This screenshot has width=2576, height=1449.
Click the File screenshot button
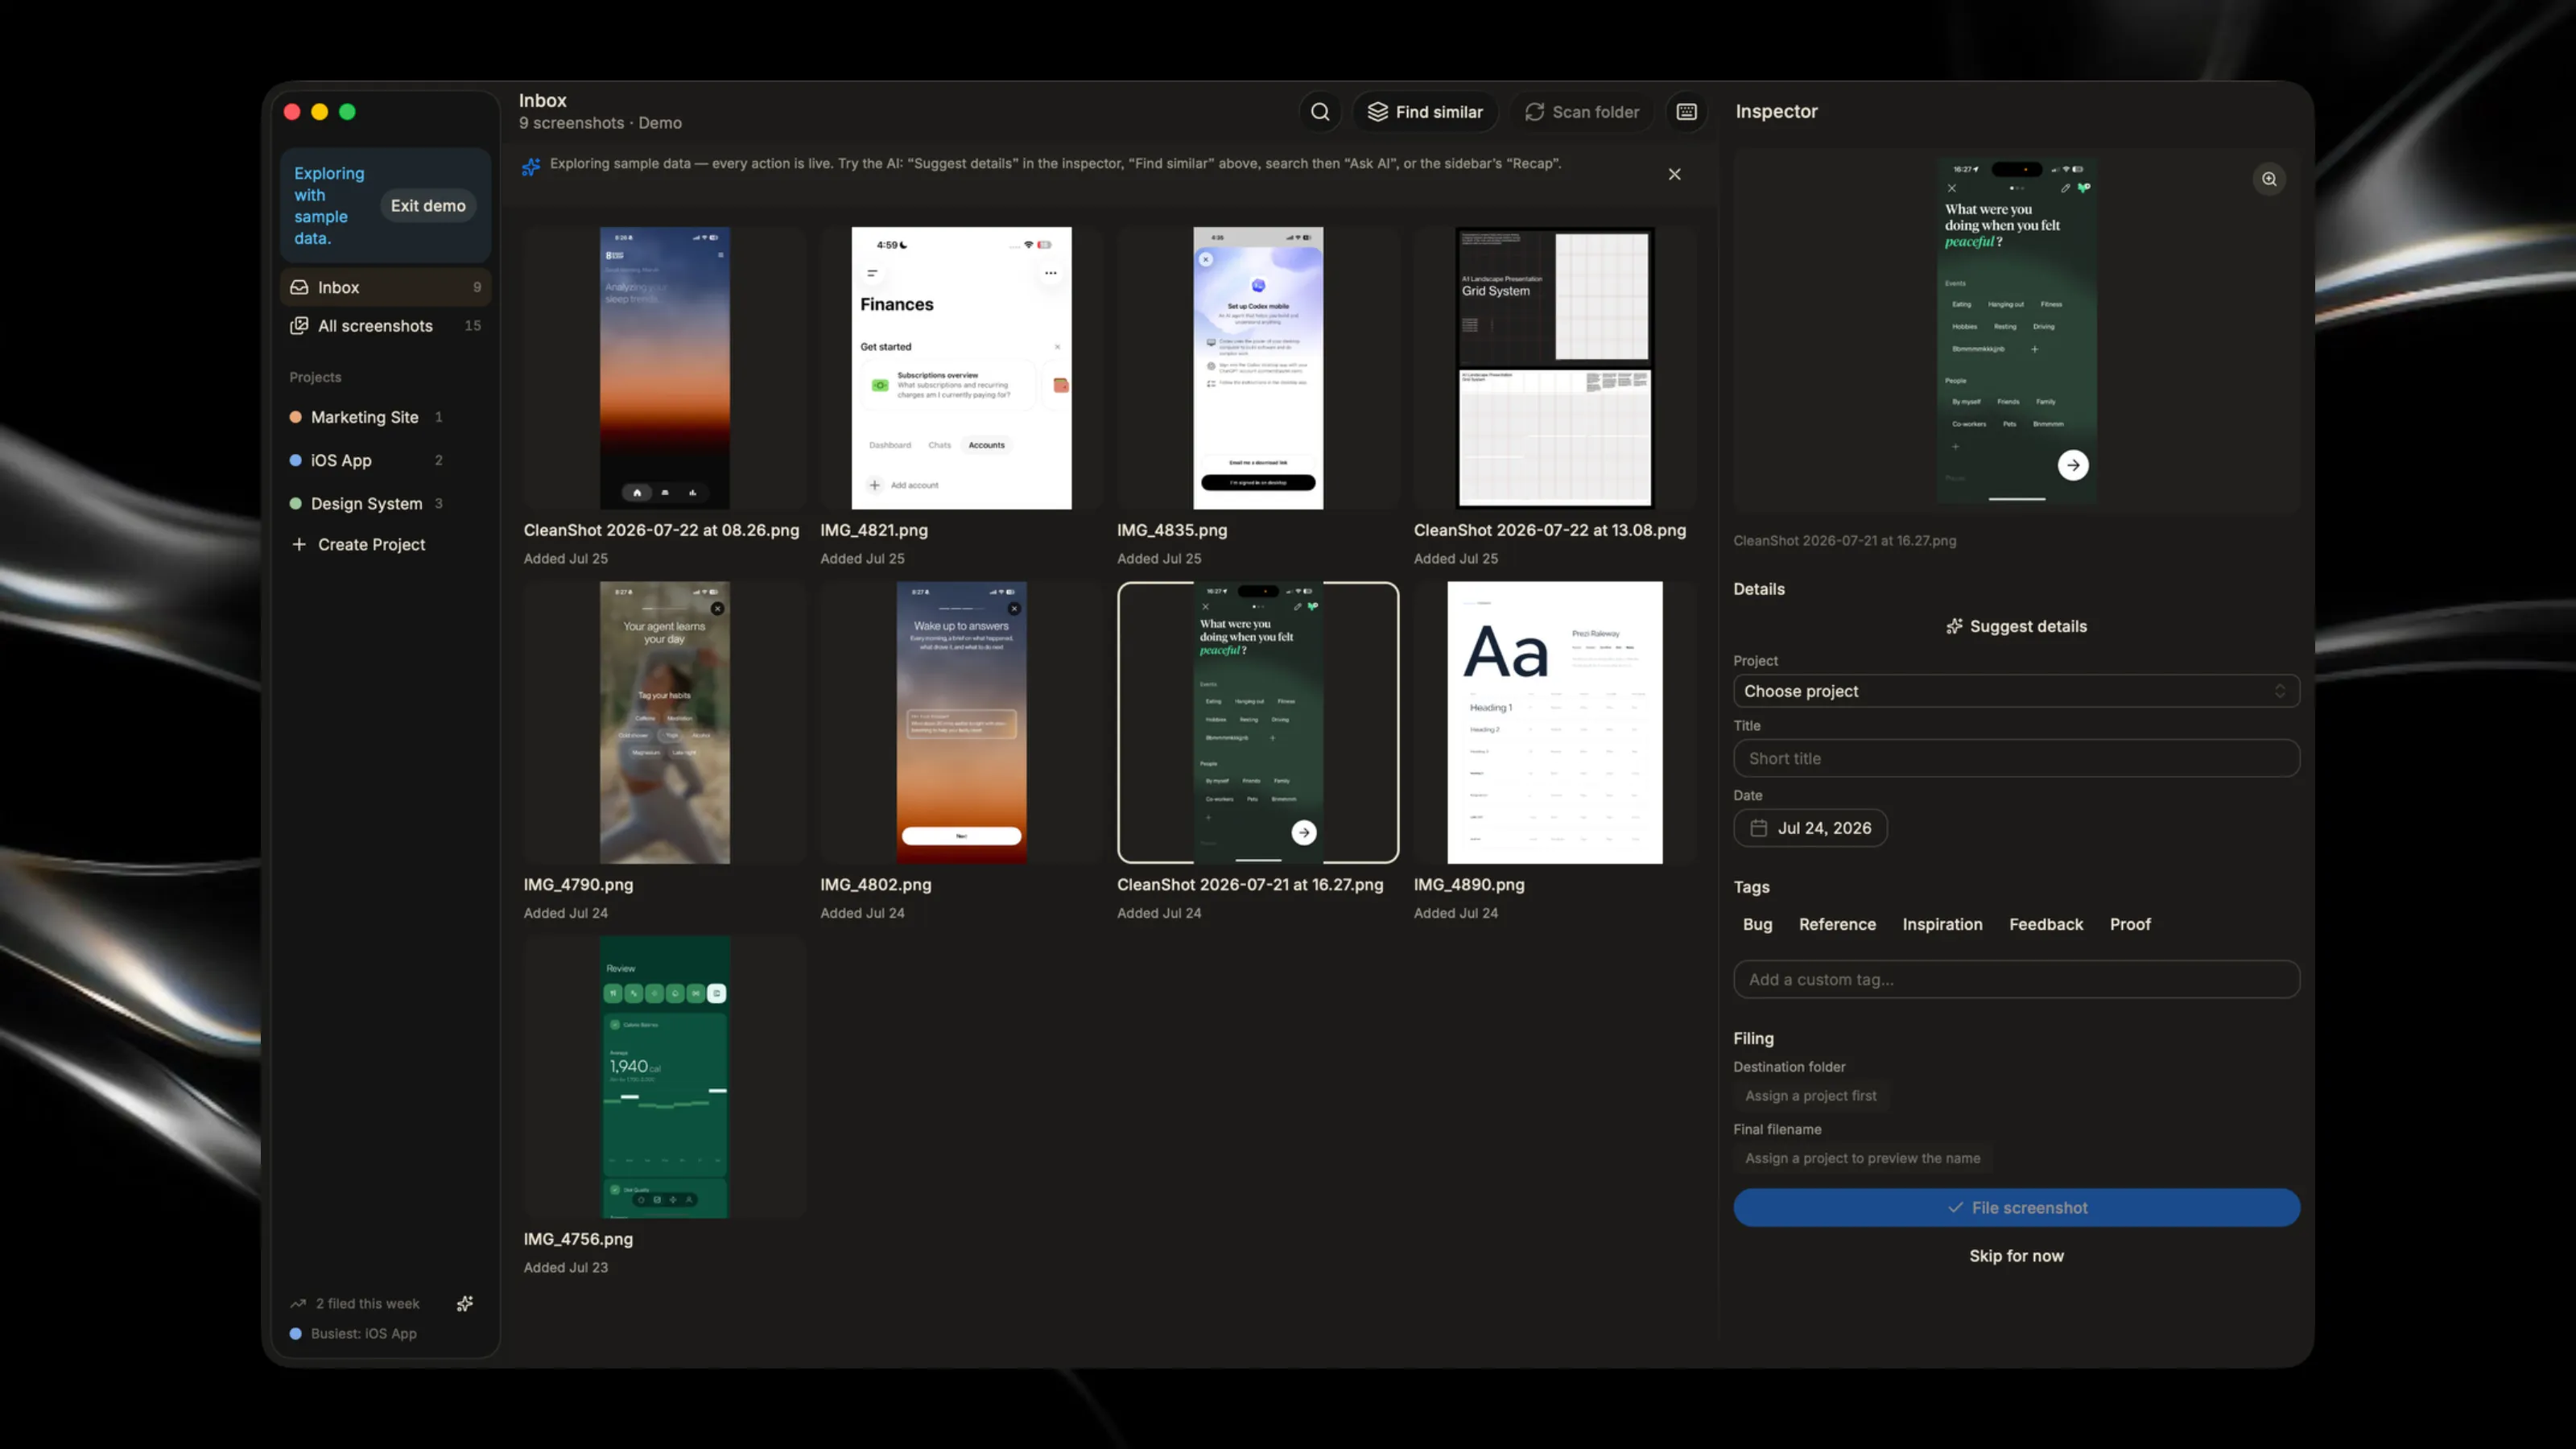[2016, 1207]
